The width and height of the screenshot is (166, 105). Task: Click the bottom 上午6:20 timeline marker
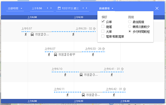pyautogui.click(x=79, y=101)
